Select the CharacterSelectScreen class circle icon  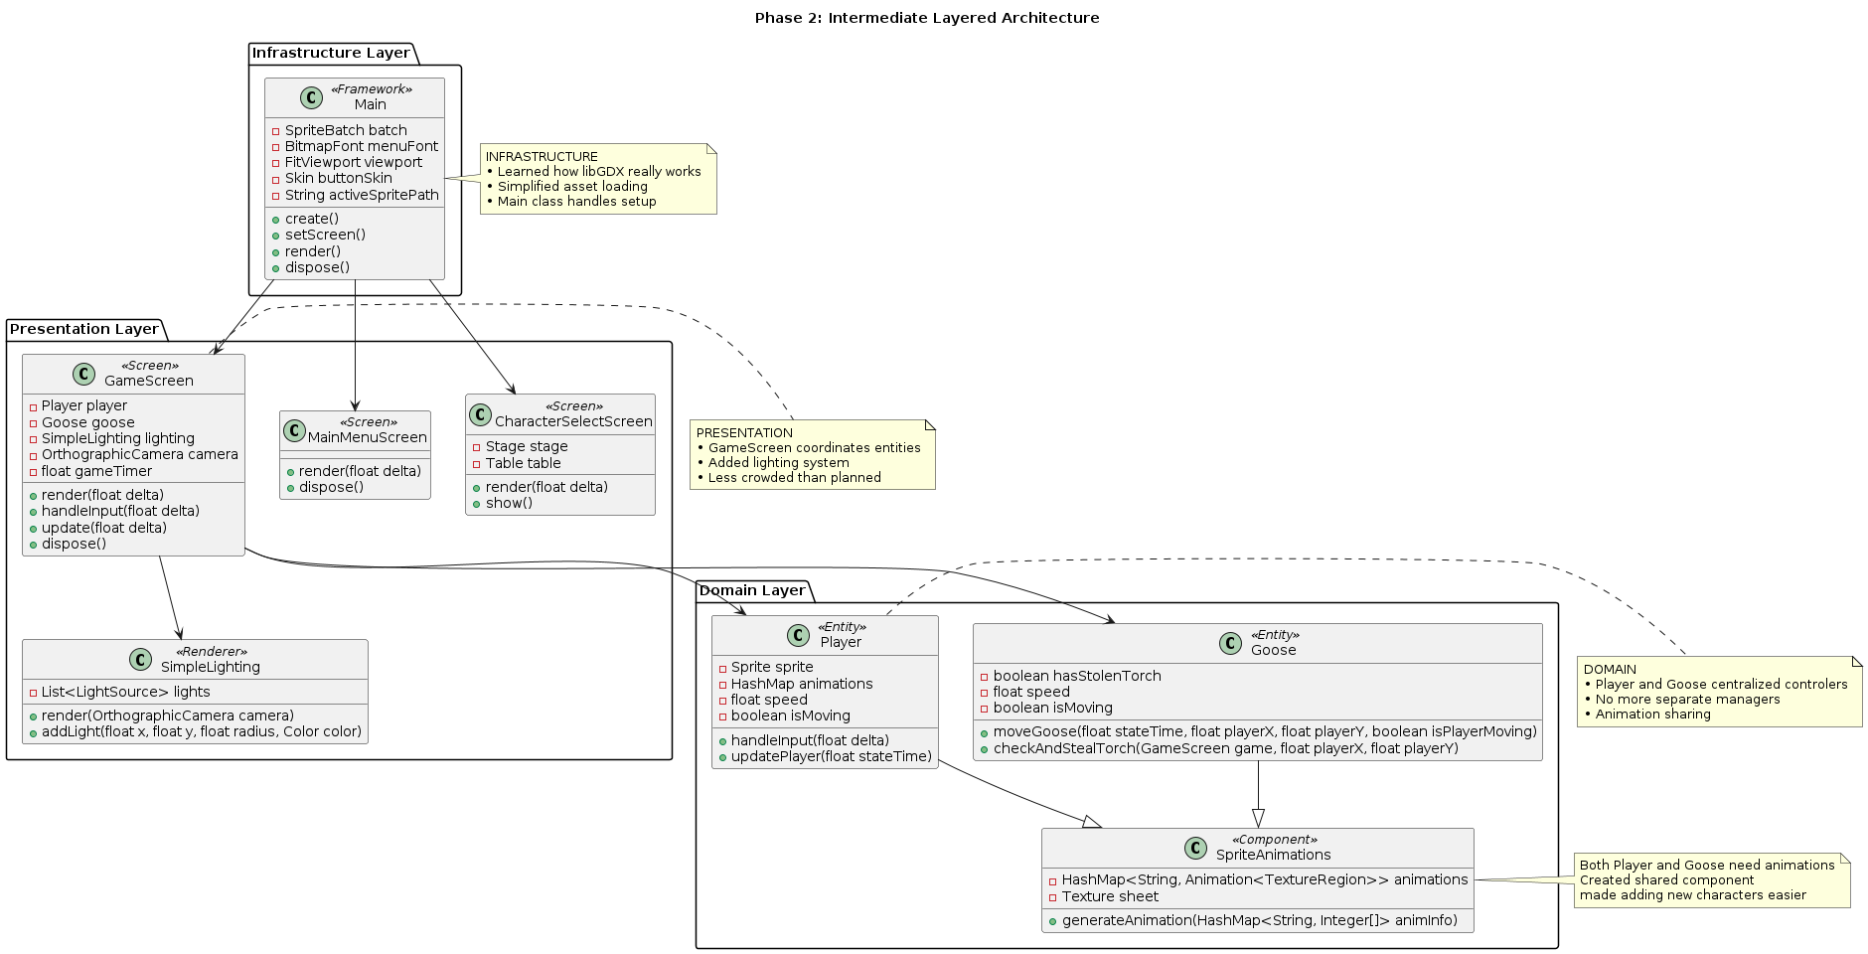[480, 414]
